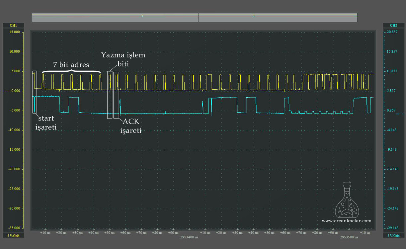Screen dimensions: 406x249
Task: Click the 5.000 value on CH1 axis
Action: point(16,71)
